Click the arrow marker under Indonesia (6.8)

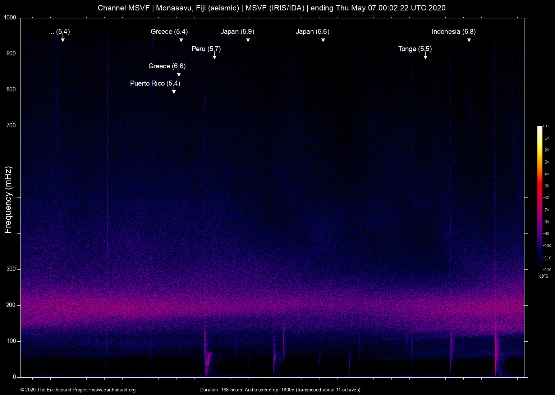[469, 38]
